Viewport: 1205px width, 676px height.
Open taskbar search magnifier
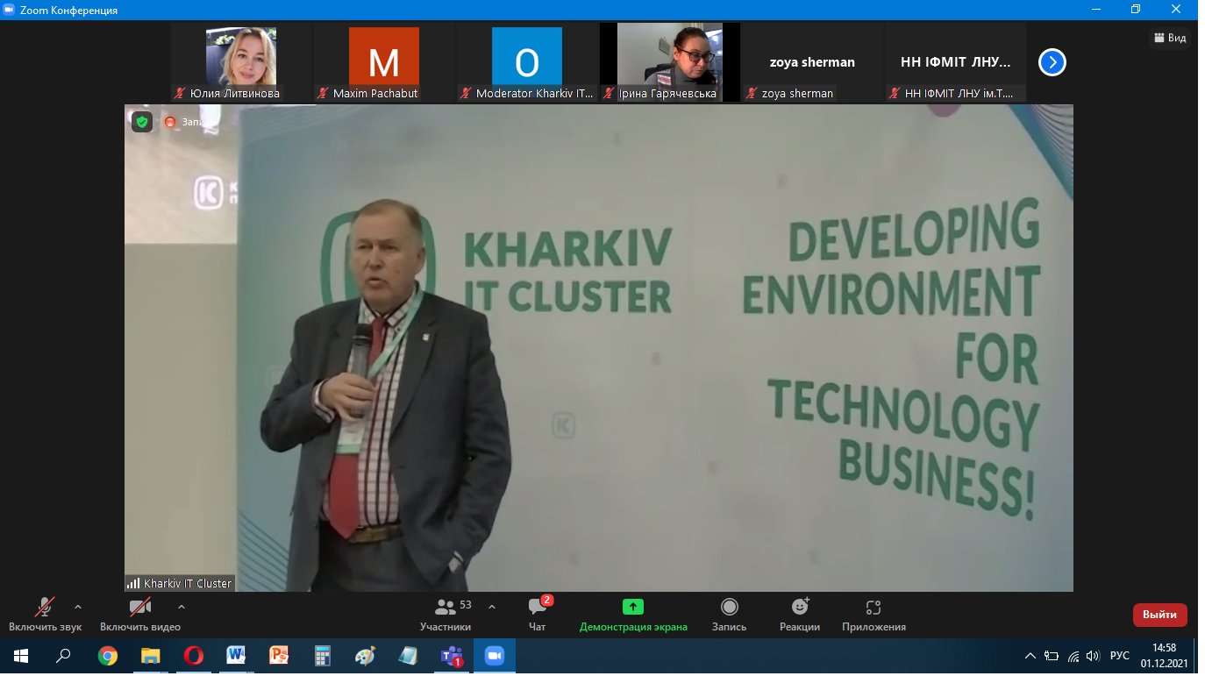pos(63,656)
